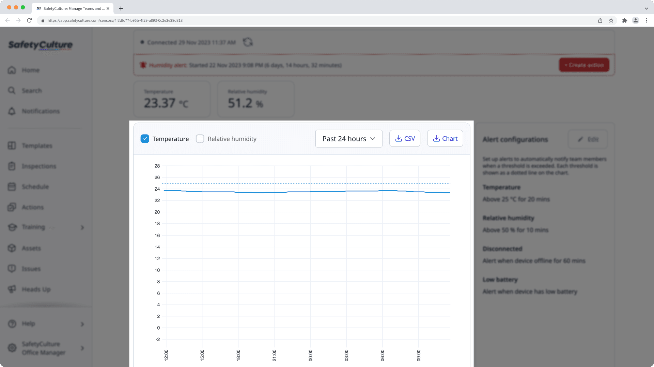This screenshot has width=654, height=367.
Task: Open Notifications from the sidebar
Action: click(x=41, y=111)
